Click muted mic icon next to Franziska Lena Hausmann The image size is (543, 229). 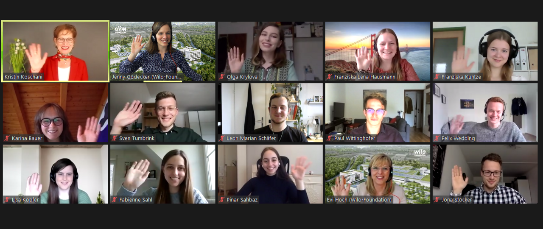click(330, 77)
